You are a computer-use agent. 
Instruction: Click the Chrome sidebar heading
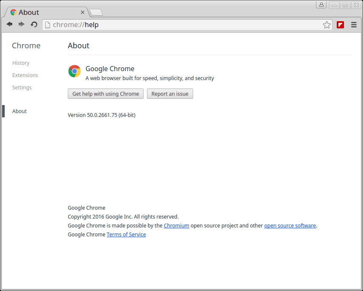pos(26,46)
